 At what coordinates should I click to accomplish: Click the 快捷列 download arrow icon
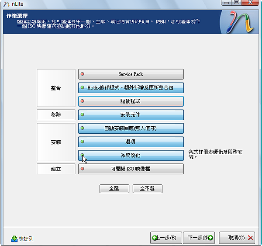click(x=14, y=239)
